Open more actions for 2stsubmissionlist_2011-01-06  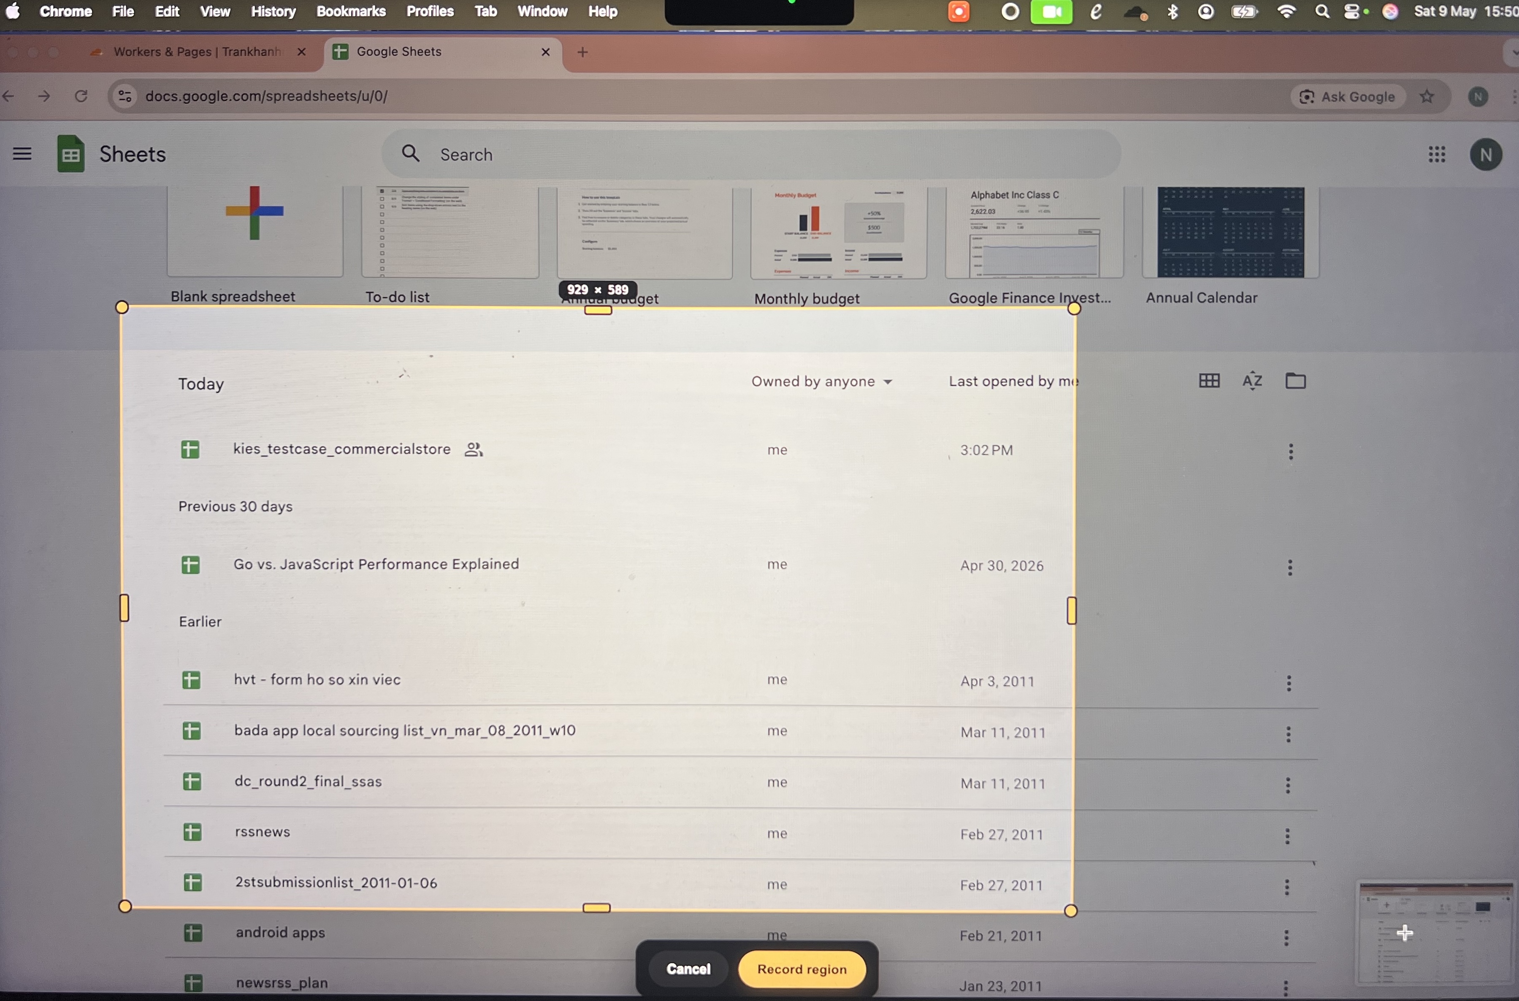(1286, 887)
